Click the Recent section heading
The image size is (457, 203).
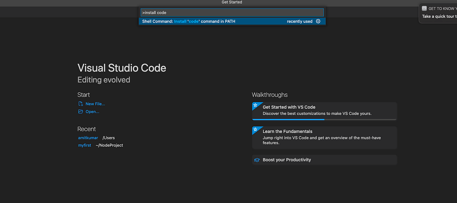(x=87, y=129)
